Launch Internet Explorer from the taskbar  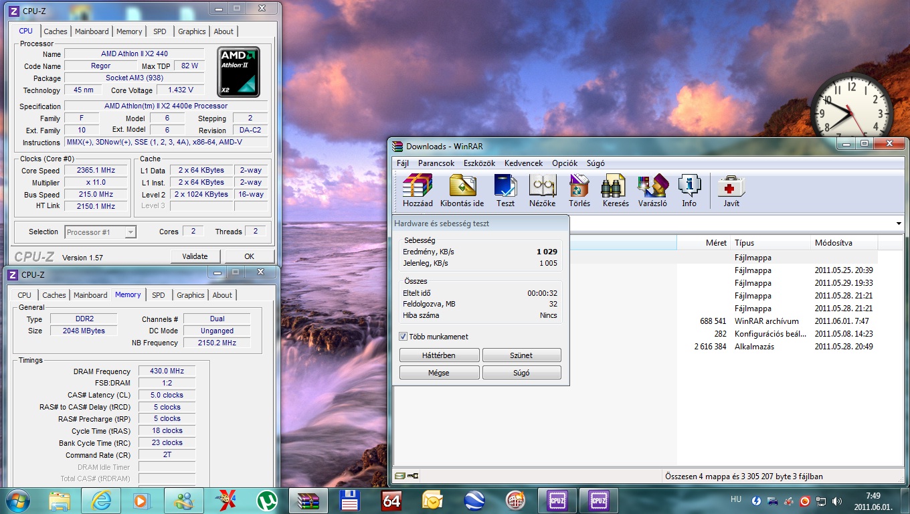coord(101,501)
